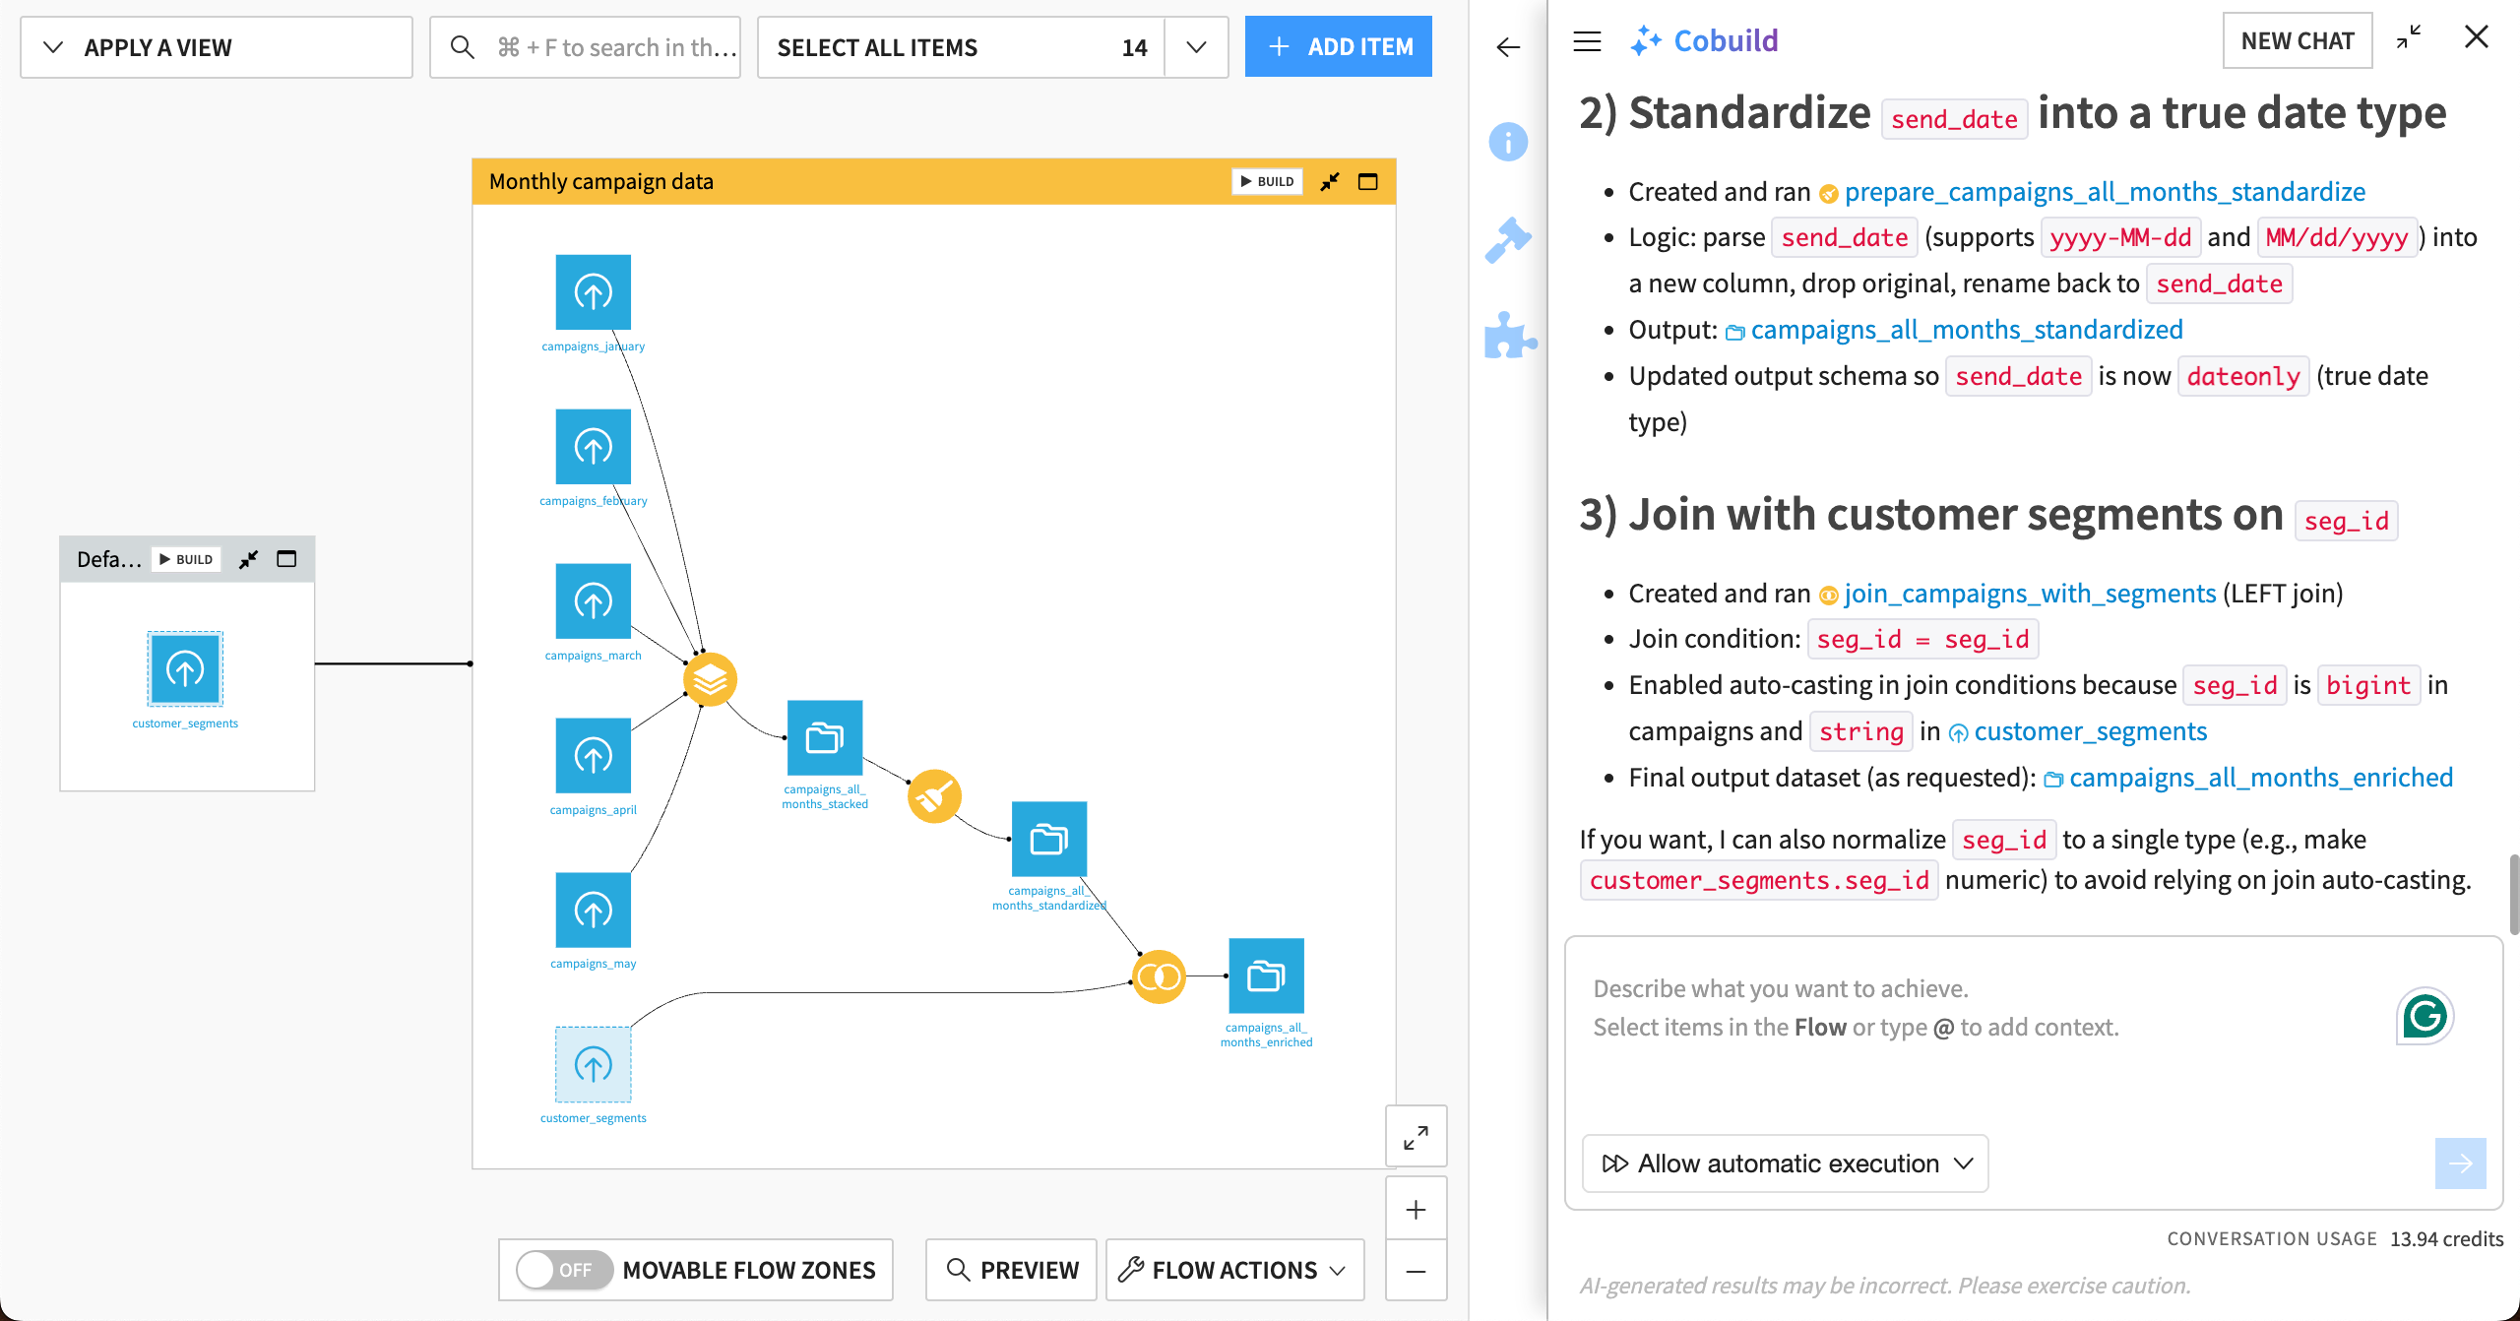Open campaigns_all_months_standardized link in chat
Image resolution: width=2520 pixels, height=1321 pixels.
(1967, 330)
